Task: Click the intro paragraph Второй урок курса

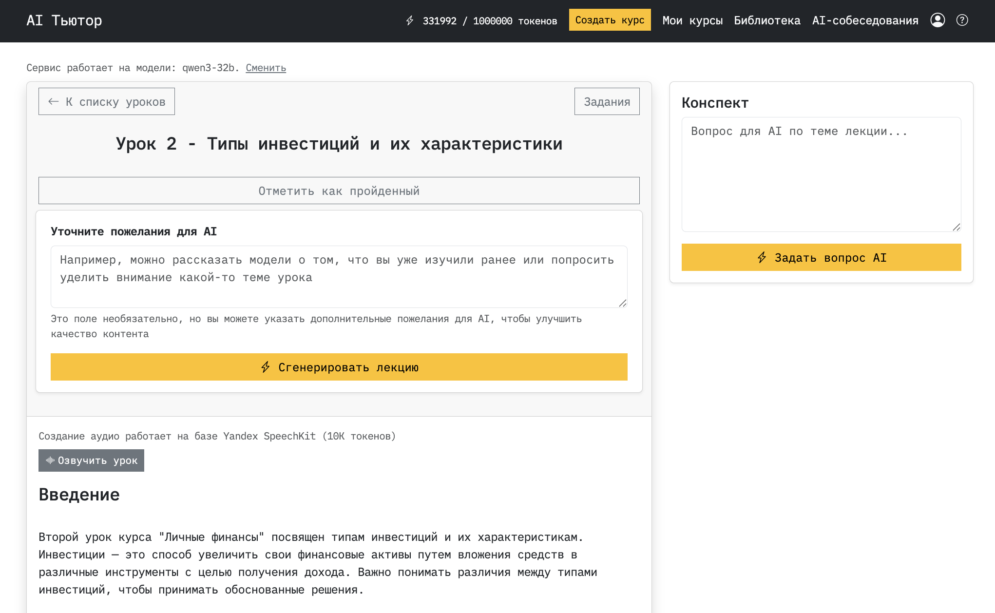Action: [x=318, y=563]
